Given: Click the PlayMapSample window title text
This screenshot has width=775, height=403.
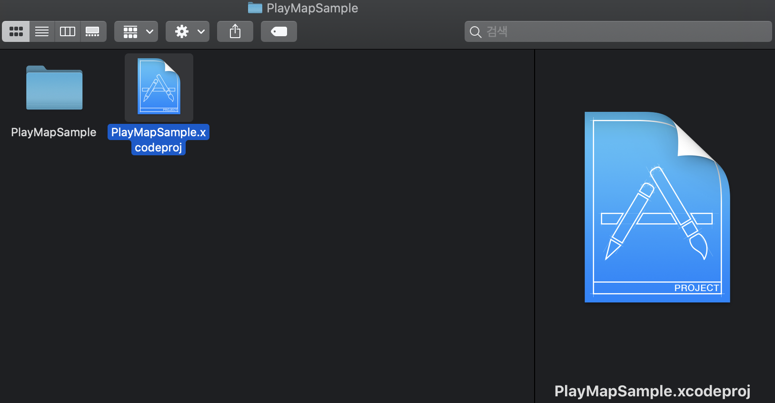Looking at the screenshot, I should pos(312,8).
